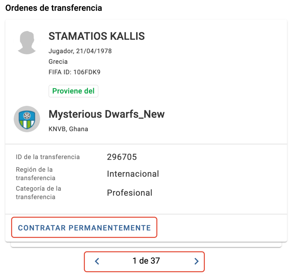Click the 1 de 37 page indicator
Viewport: 295px width, 276px height.
(146, 261)
